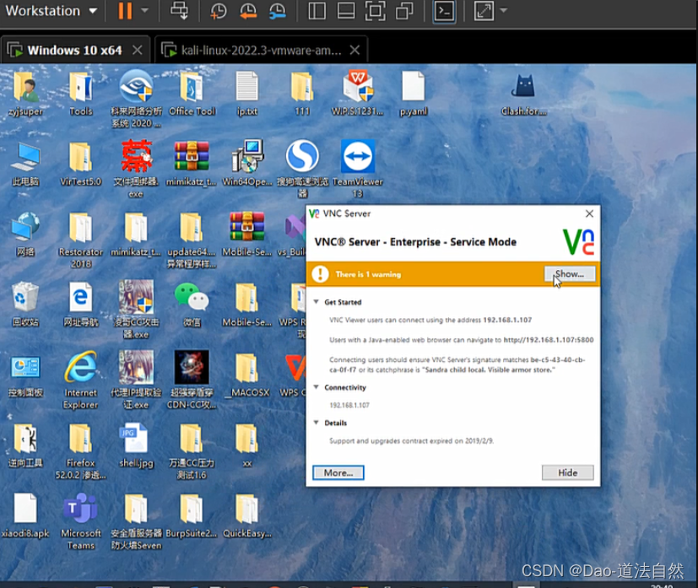The width and height of the screenshot is (698, 588).
Task: Click the 192.168.1.107 text under Connectivity
Action: [349, 405]
